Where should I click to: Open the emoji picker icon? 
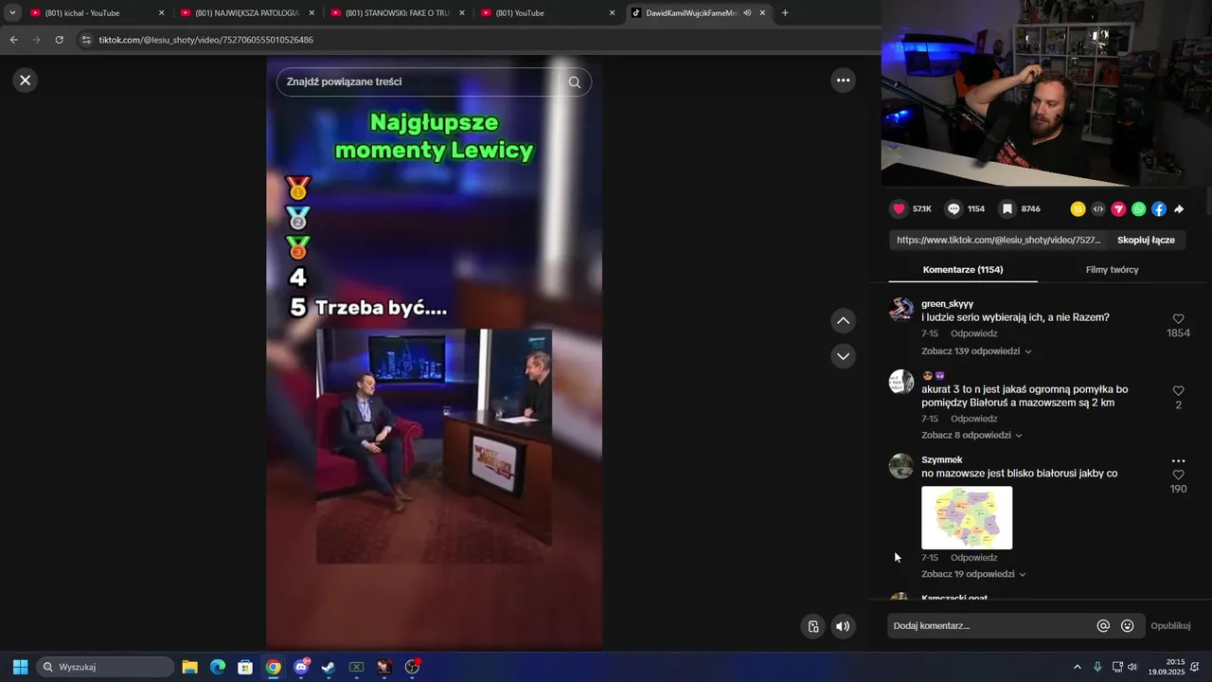[1127, 626]
